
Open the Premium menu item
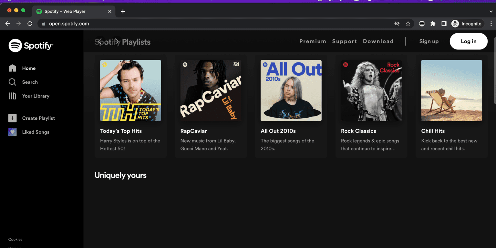313,41
